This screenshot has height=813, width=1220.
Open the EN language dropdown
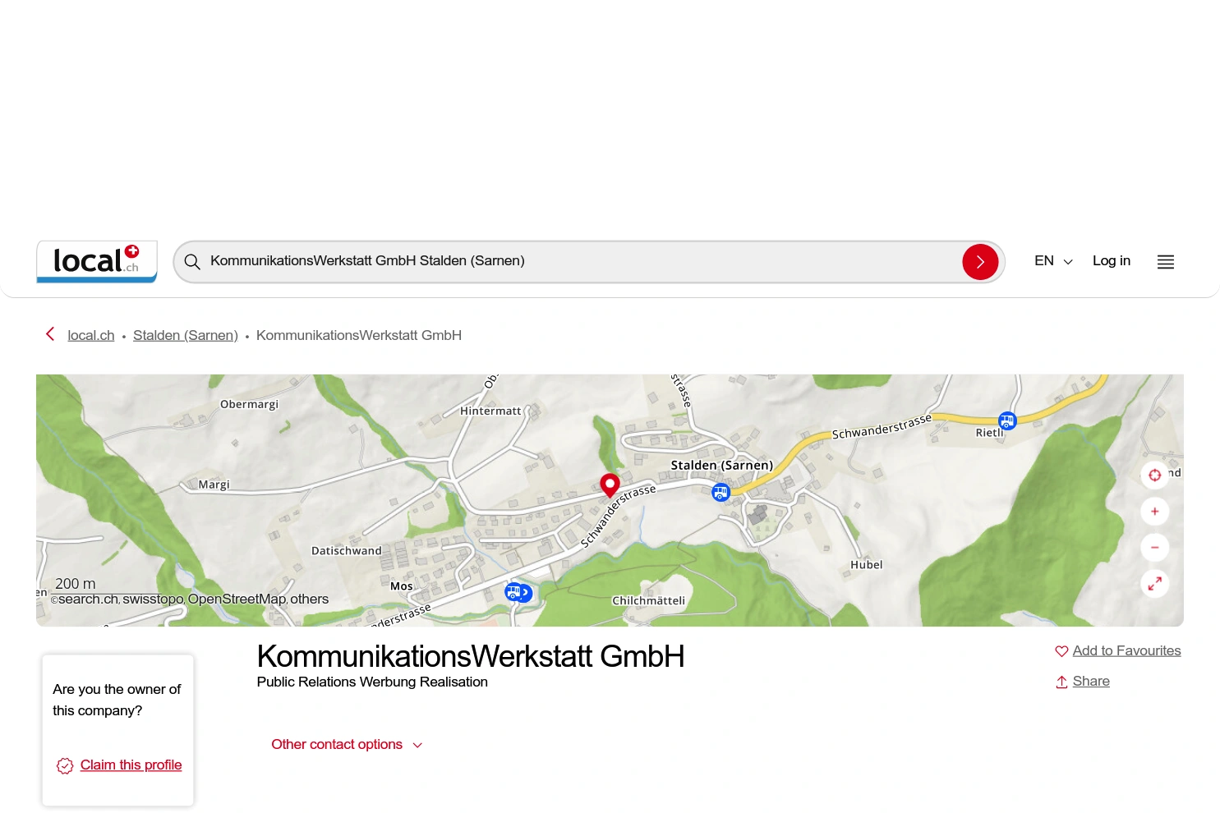(x=1052, y=260)
